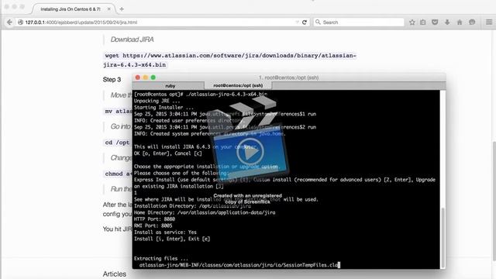The width and height of the screenshot is (496, 279).
Task: Open the URL history dropdown arrow
Action: [297, 22]
